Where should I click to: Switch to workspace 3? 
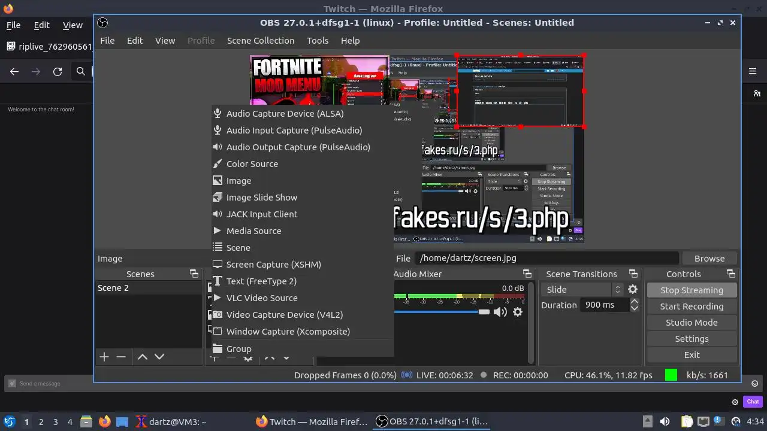56,422
